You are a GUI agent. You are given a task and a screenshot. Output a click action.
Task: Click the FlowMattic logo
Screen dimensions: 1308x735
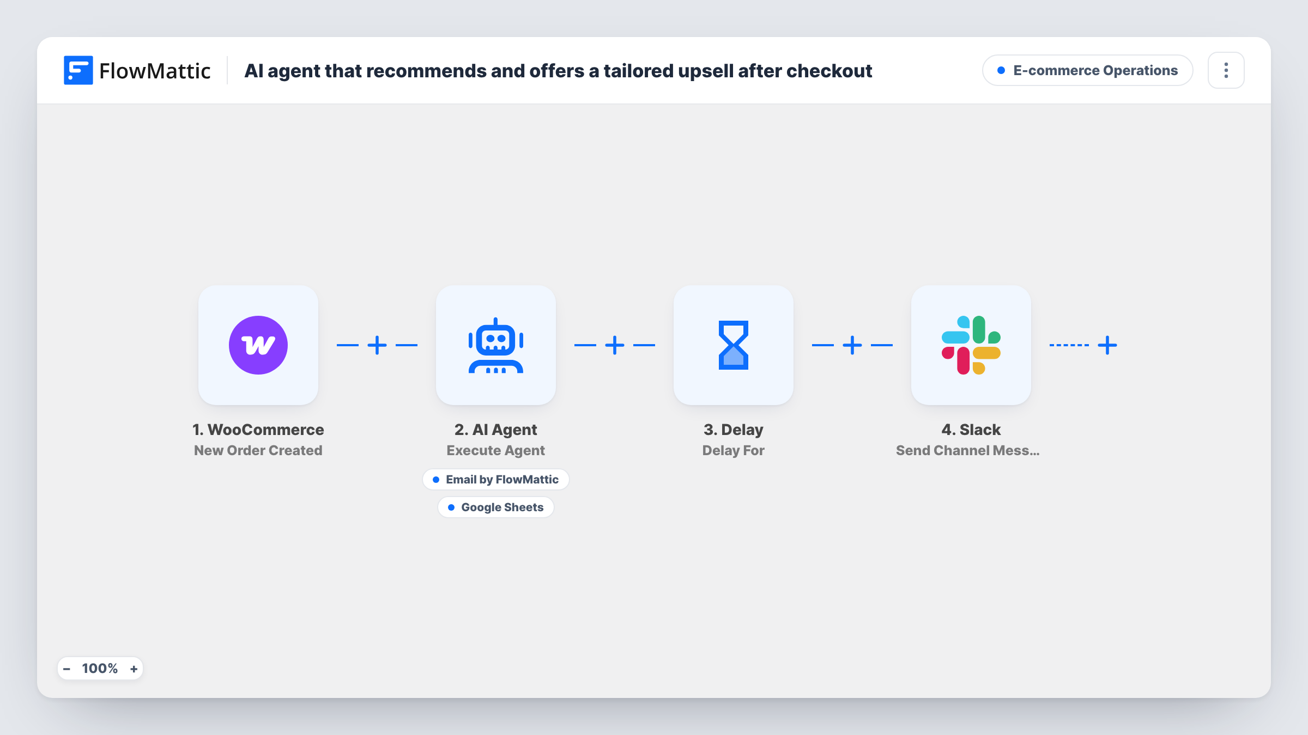(137, 70)
